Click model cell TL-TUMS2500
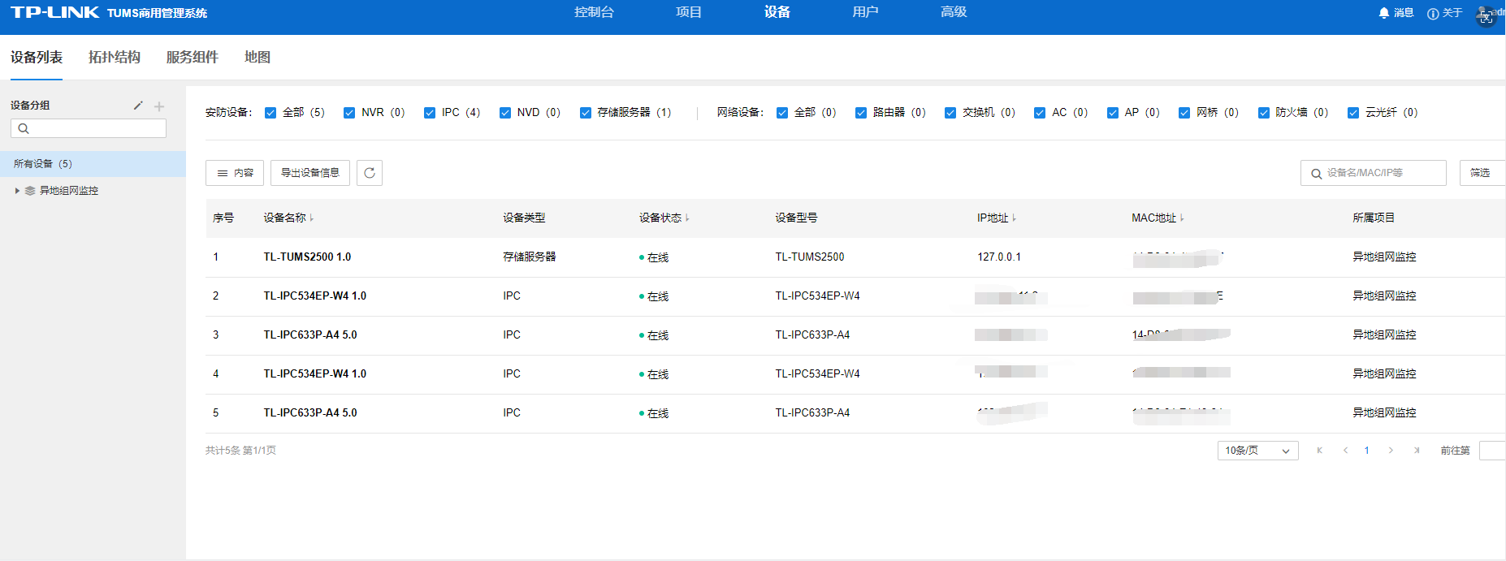 pyautogui.click(x=810, y=257)
